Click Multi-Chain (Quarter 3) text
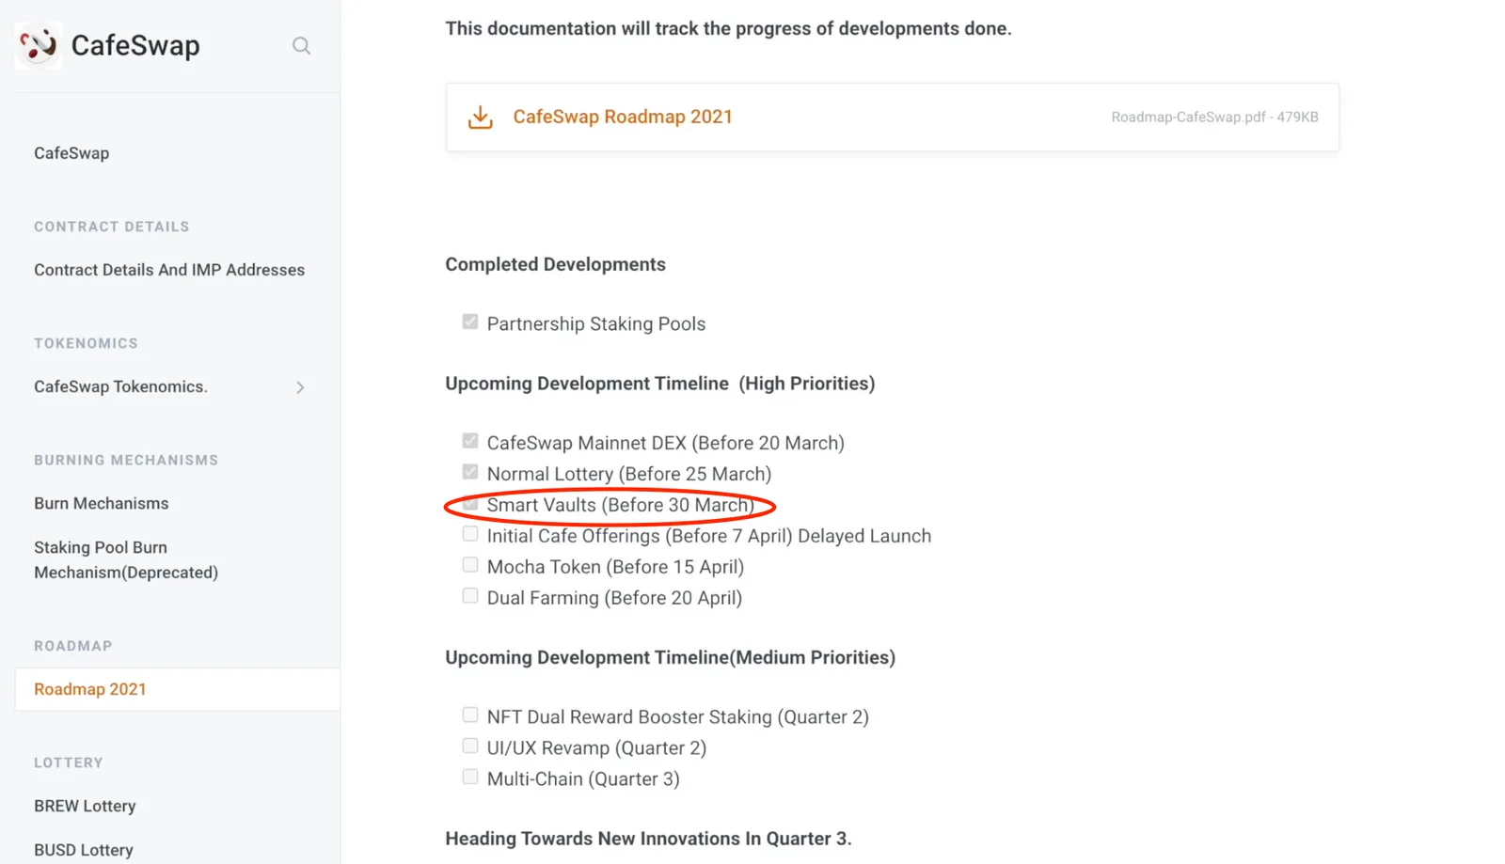 point(583,778)
